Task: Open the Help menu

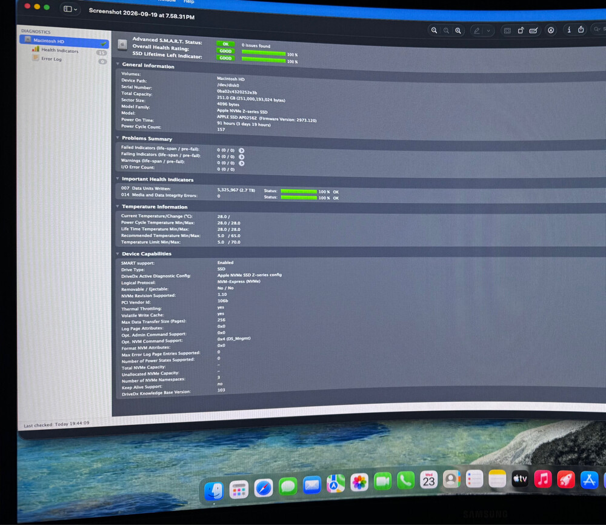Action: pyautogui.click(x=189, y=2)
